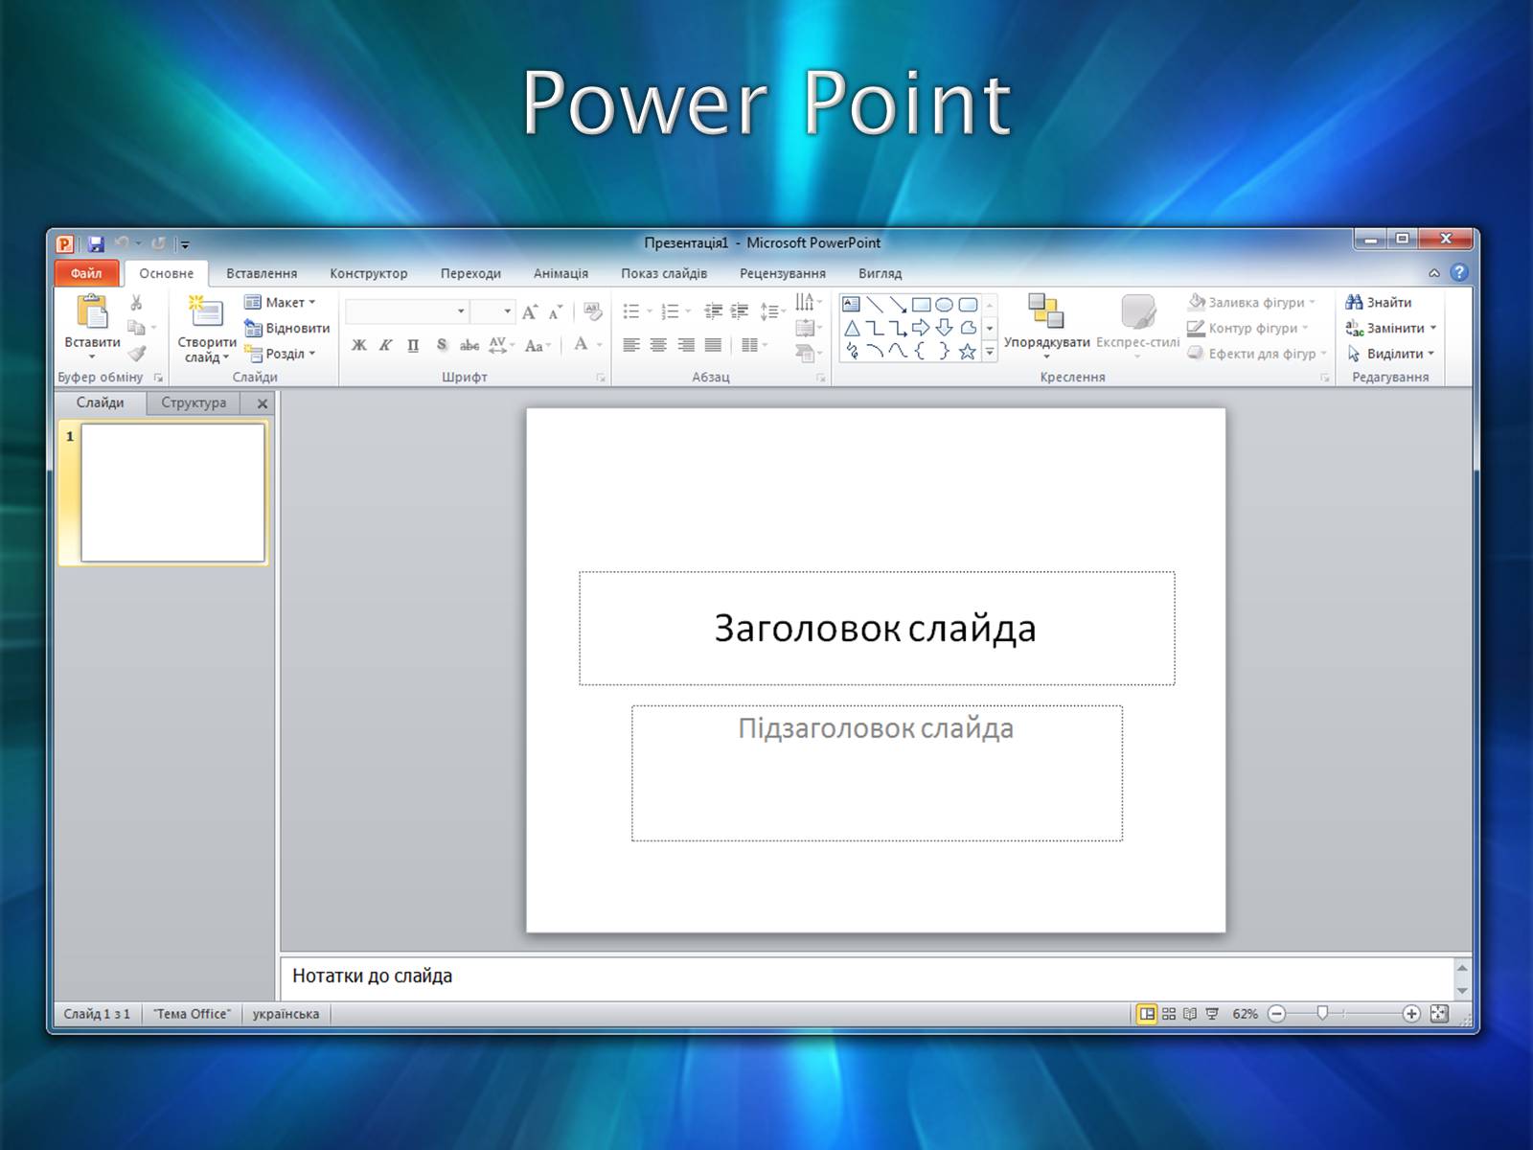The image size is (1533, 1150).
Task: Click zoom in plus button
Action: coord(1410,1014)
